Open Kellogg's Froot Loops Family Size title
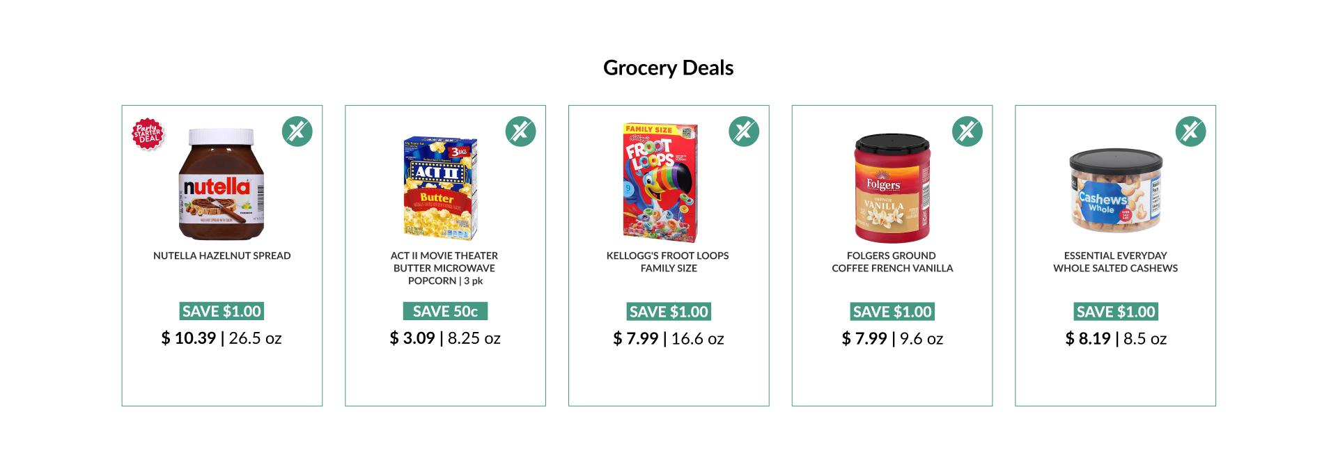1338x467 pixels. [668, 262]
